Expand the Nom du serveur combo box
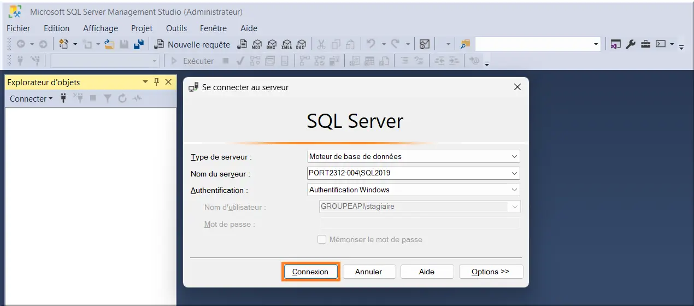The image size is (694, 306). [x=514, y=173]
